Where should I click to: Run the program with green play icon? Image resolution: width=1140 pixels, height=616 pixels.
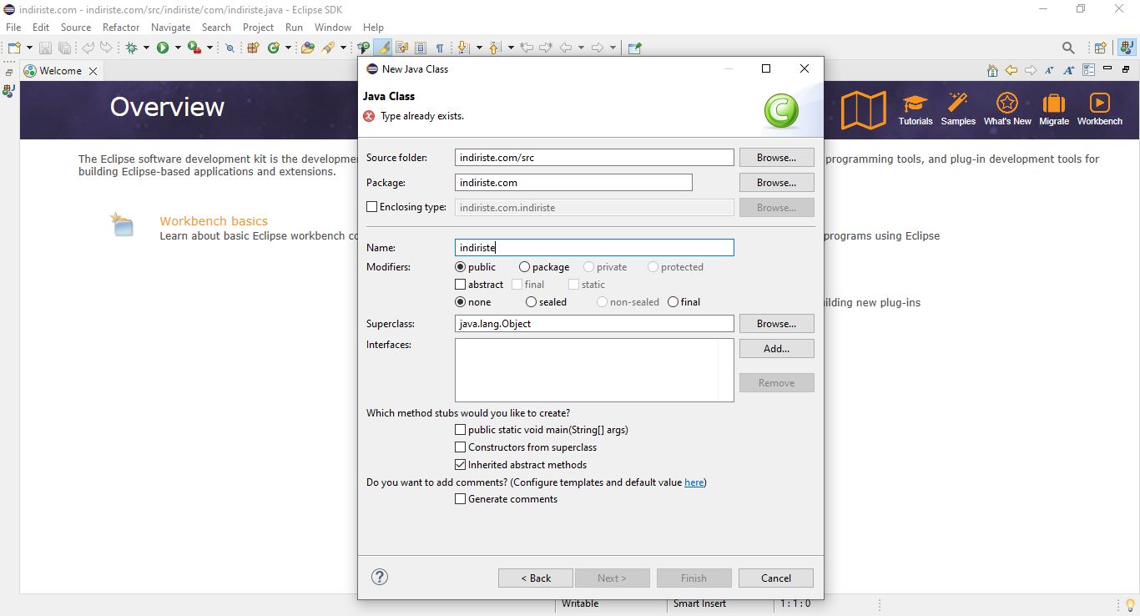coord(163,48)
